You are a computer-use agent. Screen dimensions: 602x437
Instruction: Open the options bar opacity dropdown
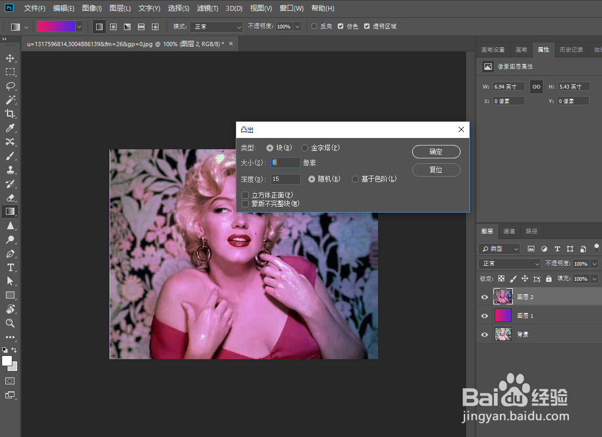297,26
